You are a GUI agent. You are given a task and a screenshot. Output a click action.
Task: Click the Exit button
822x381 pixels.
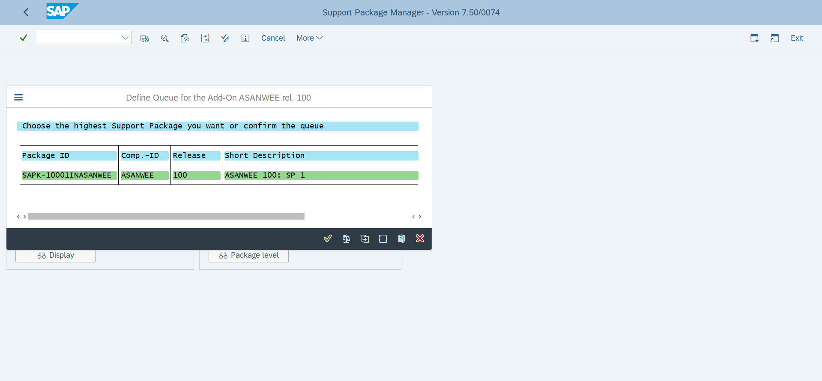tap(797, 38)
